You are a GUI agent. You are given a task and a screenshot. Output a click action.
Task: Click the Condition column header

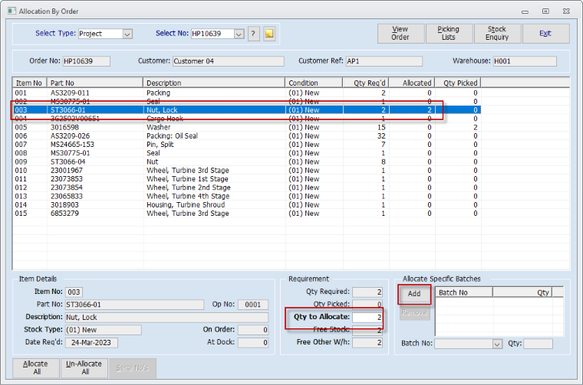315,83
